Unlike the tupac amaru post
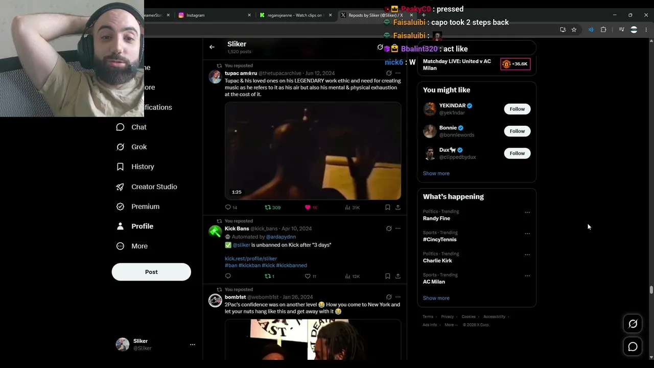This screenshot has height=368, width=654. coord(308,207)
